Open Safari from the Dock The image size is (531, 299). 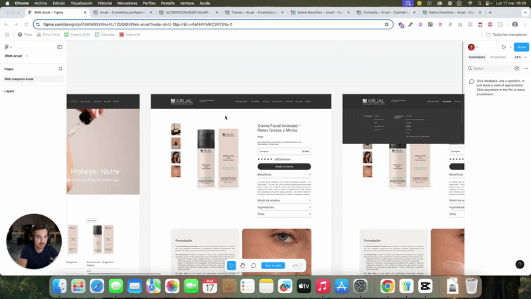click(97, 286)
